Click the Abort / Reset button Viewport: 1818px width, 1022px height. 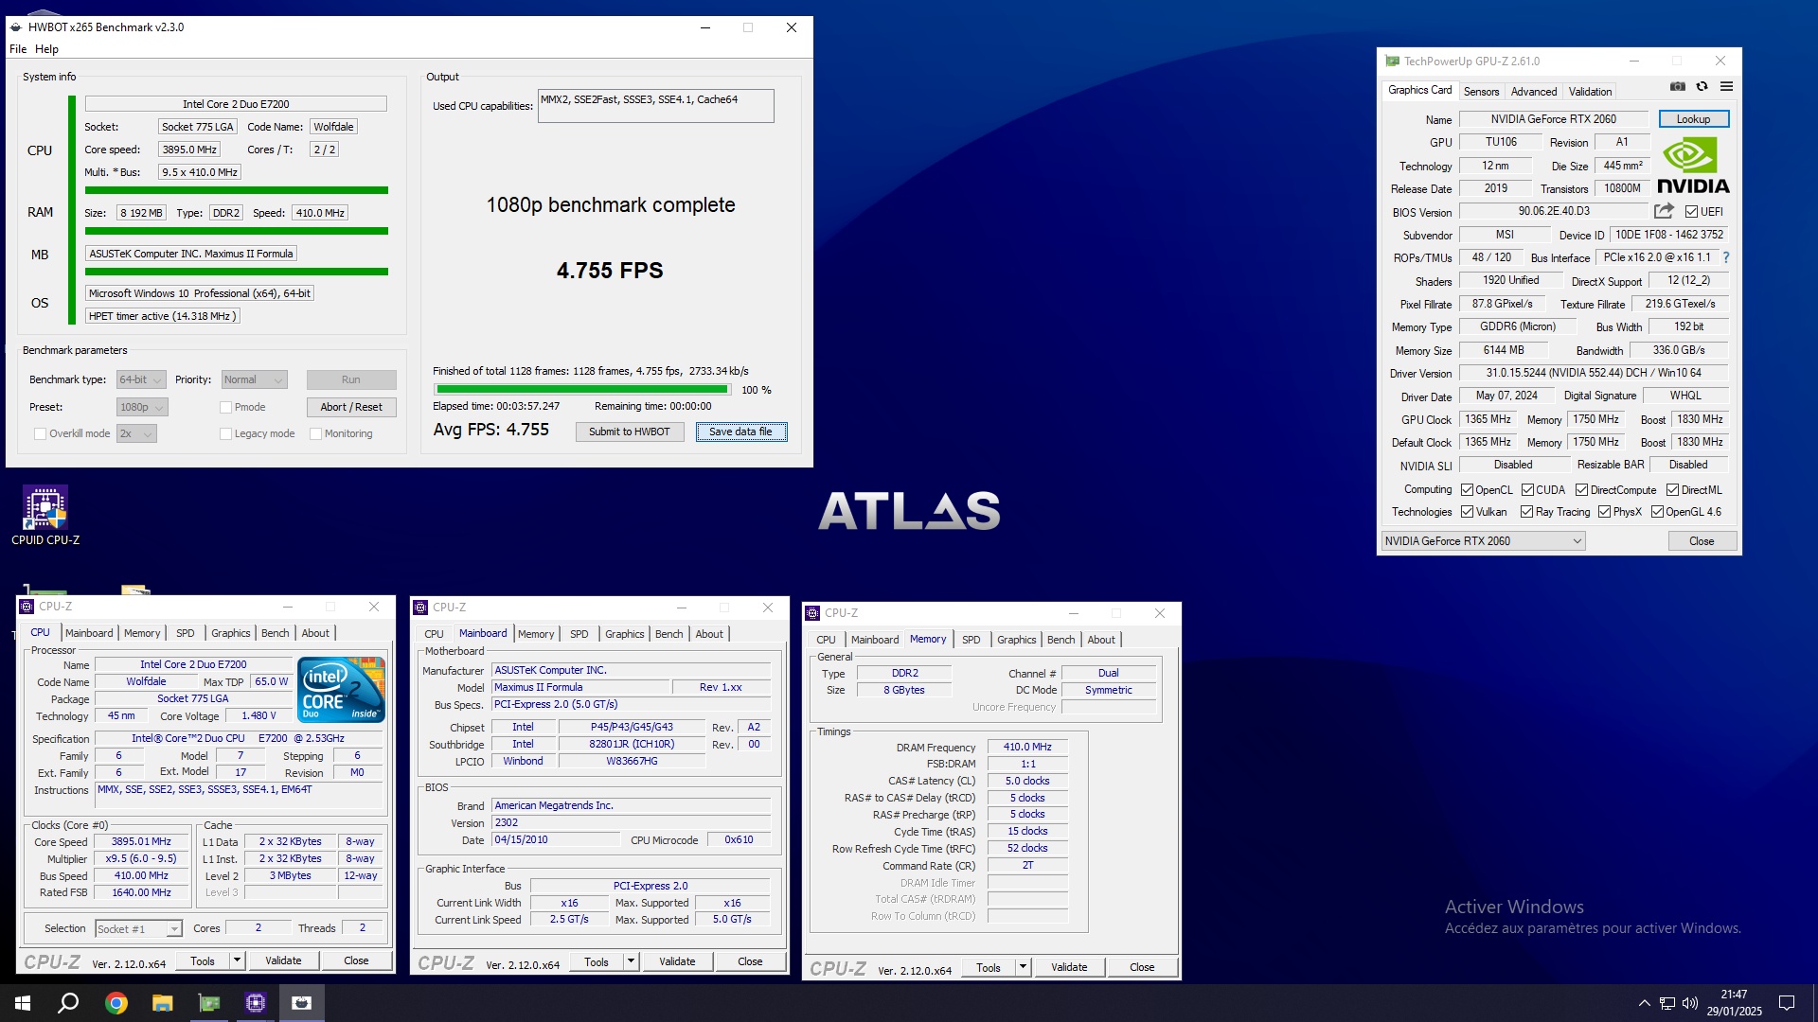click(351, 407)
